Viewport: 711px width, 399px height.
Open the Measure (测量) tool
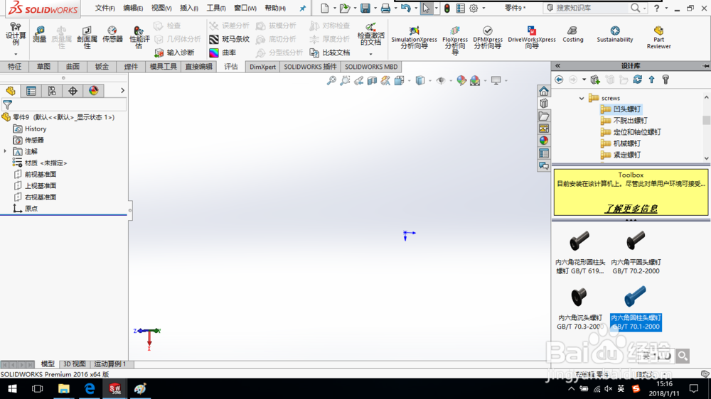pyautogui.click(x=39, y=35)
